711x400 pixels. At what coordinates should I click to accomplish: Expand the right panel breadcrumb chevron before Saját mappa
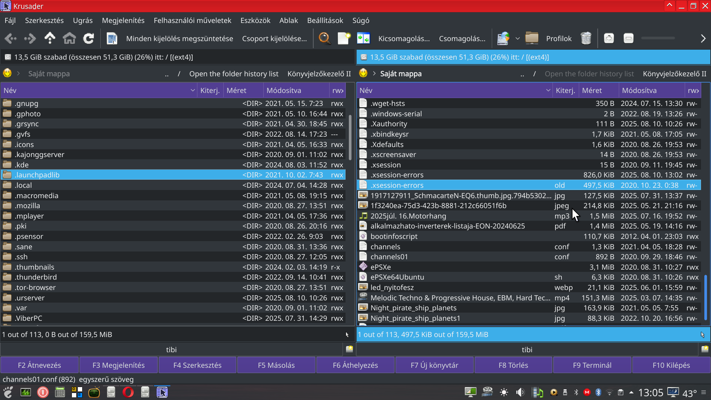(374, 73)
